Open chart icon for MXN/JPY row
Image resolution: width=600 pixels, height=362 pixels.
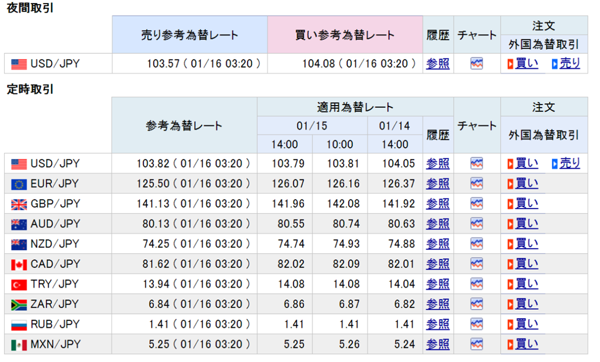[476, 344]
